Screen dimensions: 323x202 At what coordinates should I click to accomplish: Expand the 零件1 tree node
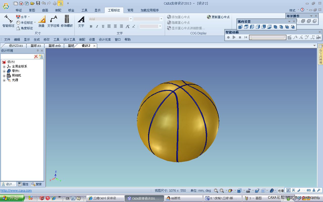(x=4, y=71)
